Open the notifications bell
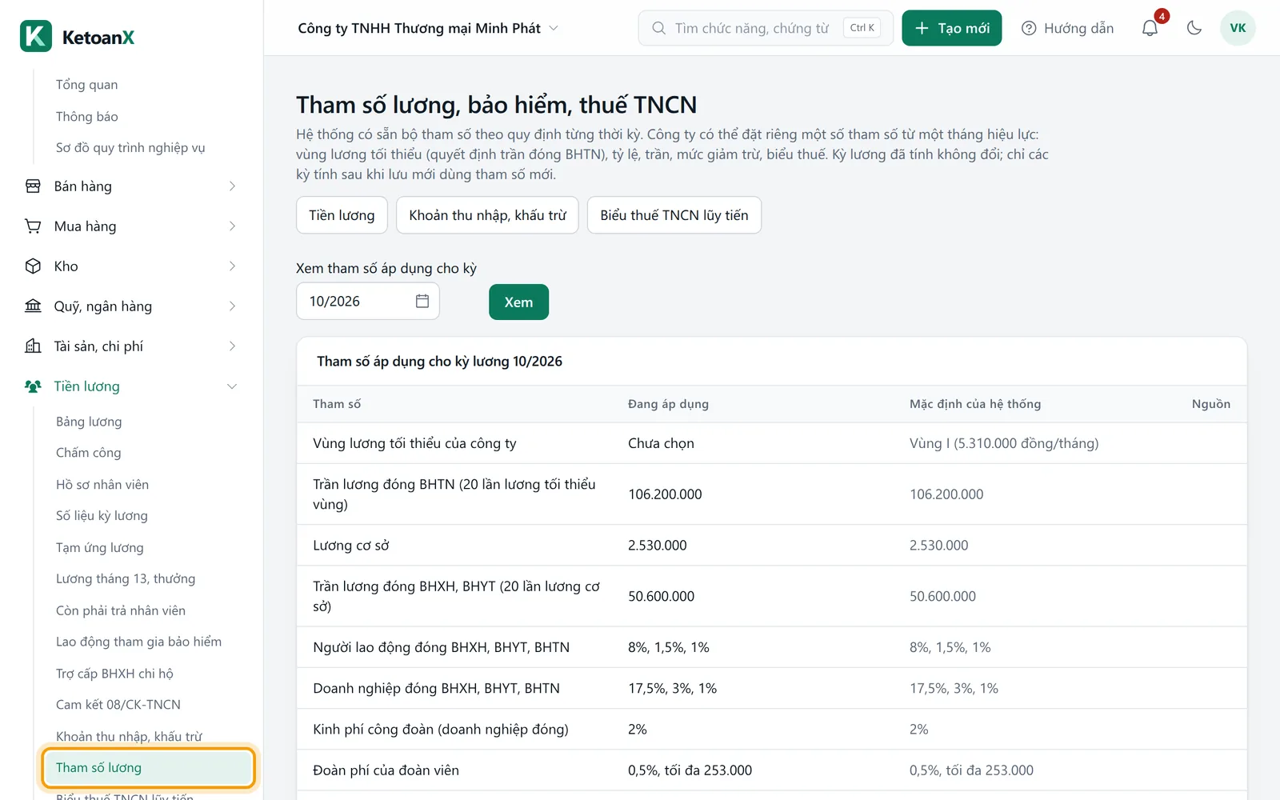The height and width of the screenshot is (800, 1280). 1150,28
